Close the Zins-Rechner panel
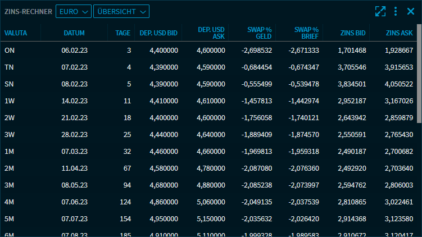The image size is (422, 237). (411, 11)
